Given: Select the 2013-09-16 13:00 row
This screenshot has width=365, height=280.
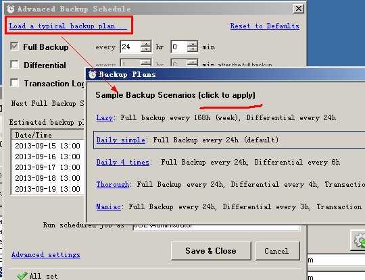Looking at the screenshot, I should (48, 157).
